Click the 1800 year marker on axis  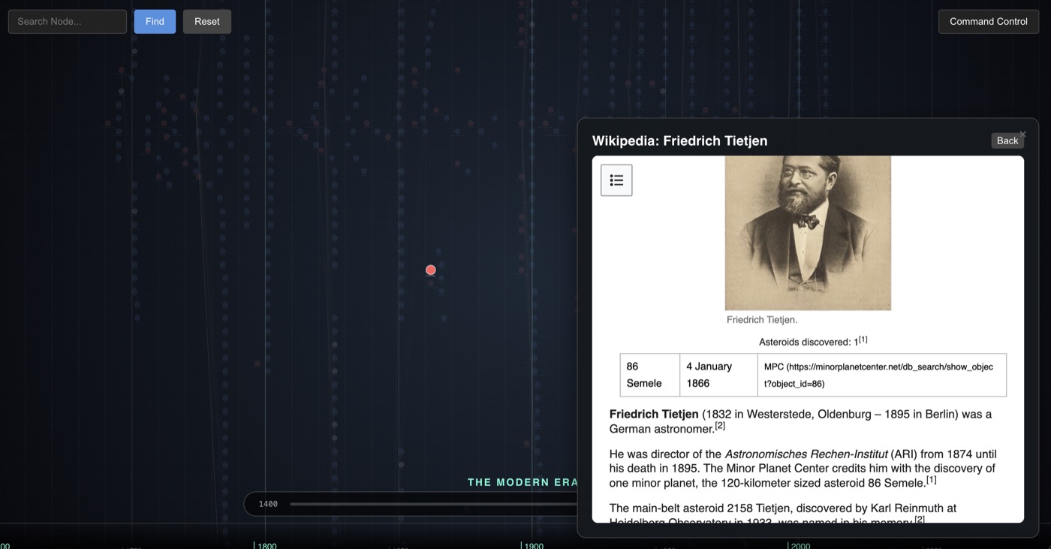266,545
